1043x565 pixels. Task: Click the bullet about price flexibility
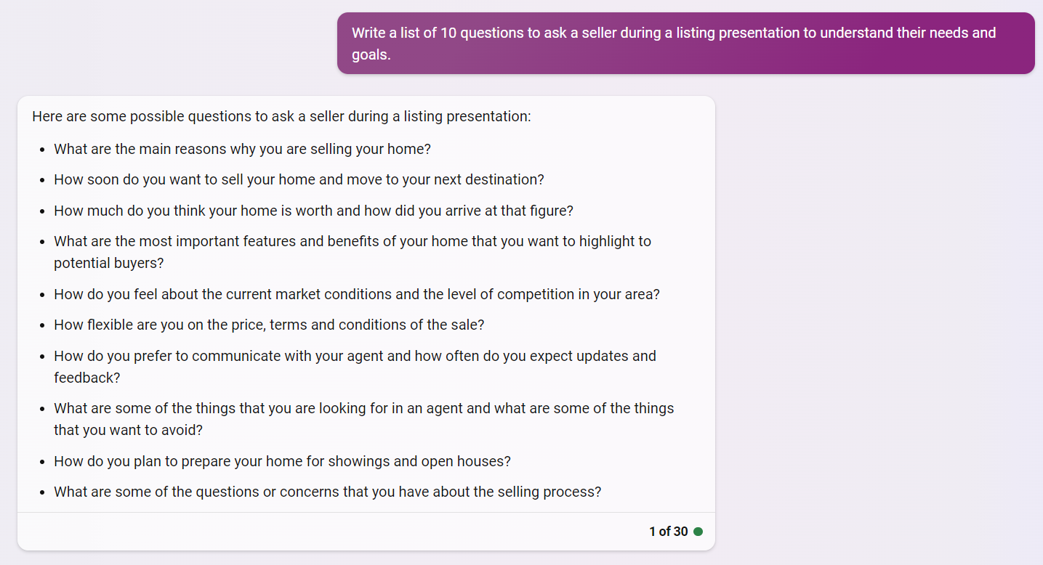pos(269,325)
